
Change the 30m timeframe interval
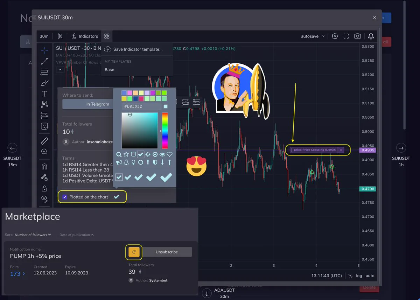(x=44, y=36)
